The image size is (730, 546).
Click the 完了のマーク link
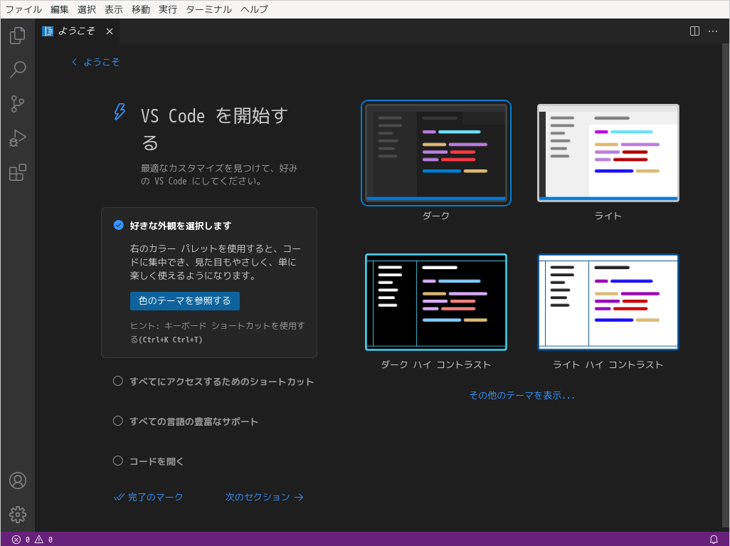point(149,497)
